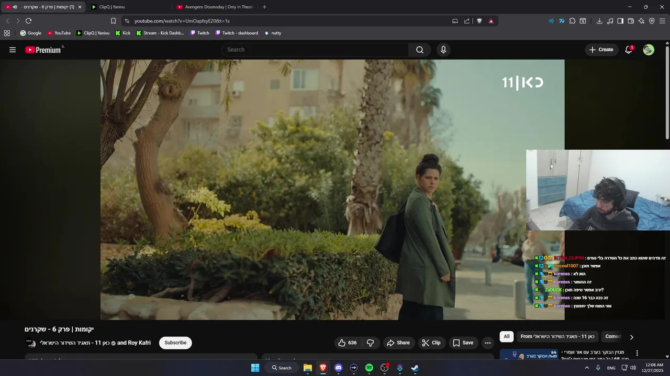The height and width of the screenshot is (376, 670).
Task: Open the Windows Start menu
Action: [255, 368]
